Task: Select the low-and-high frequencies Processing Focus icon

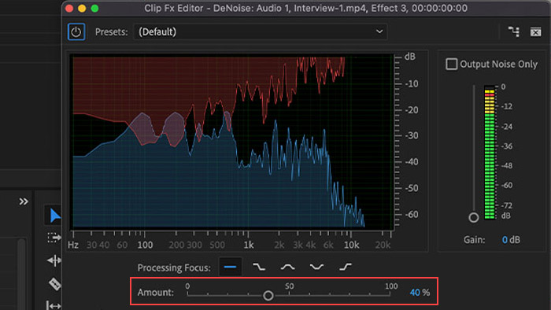Action: (x=316, y=268)
